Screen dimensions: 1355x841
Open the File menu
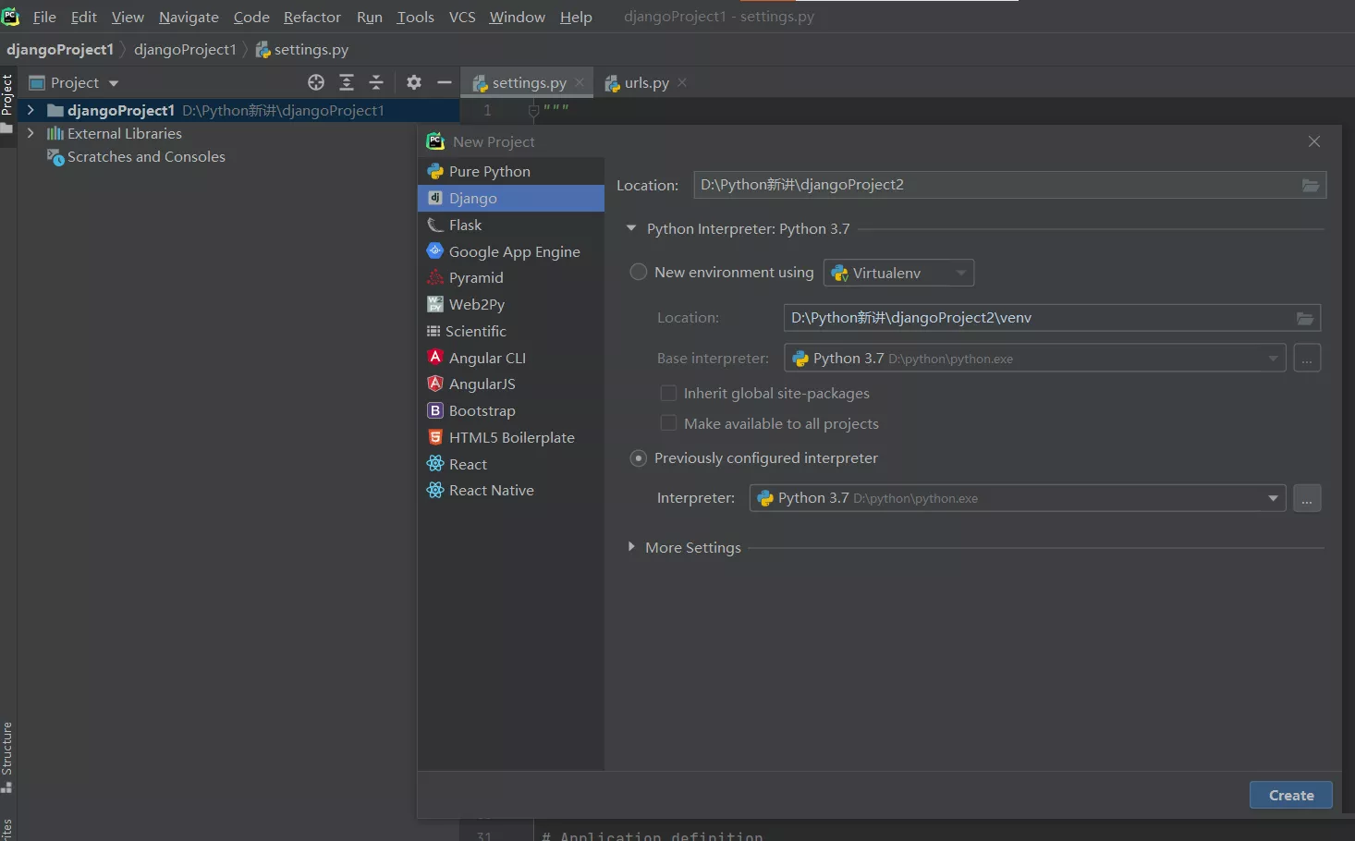coord(44,17)
